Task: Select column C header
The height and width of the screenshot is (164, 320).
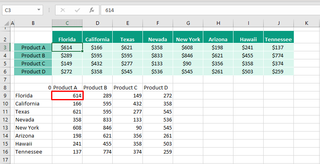Action: click(x=67, y=23)
